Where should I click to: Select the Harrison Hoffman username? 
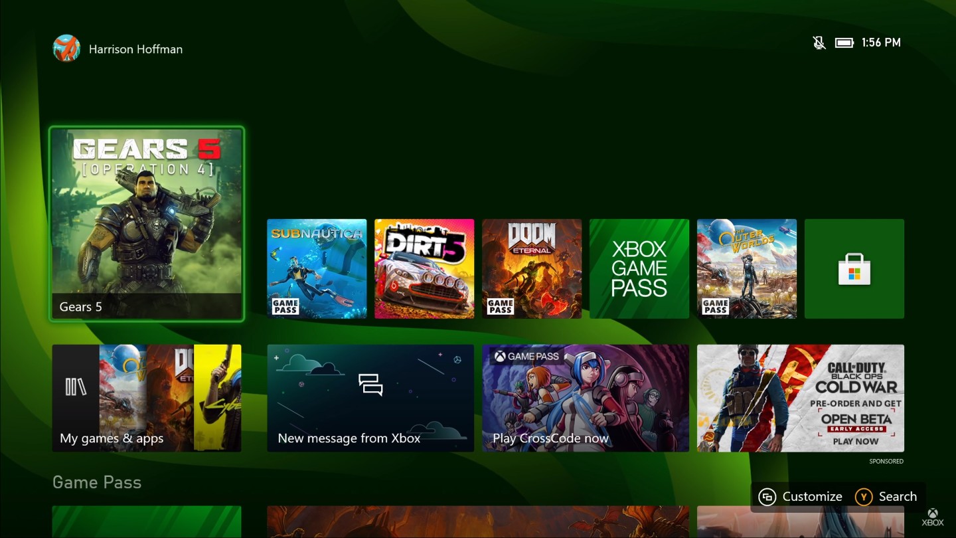point(135,49)
